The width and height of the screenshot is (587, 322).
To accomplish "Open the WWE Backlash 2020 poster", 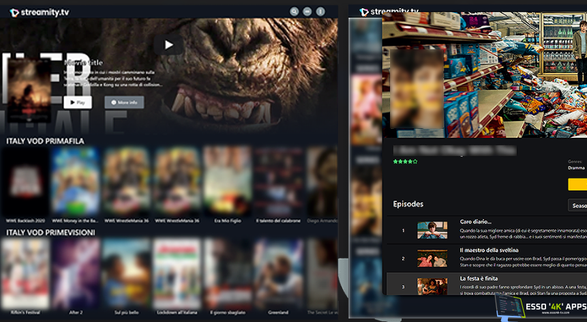I will (x=25, y=181).
